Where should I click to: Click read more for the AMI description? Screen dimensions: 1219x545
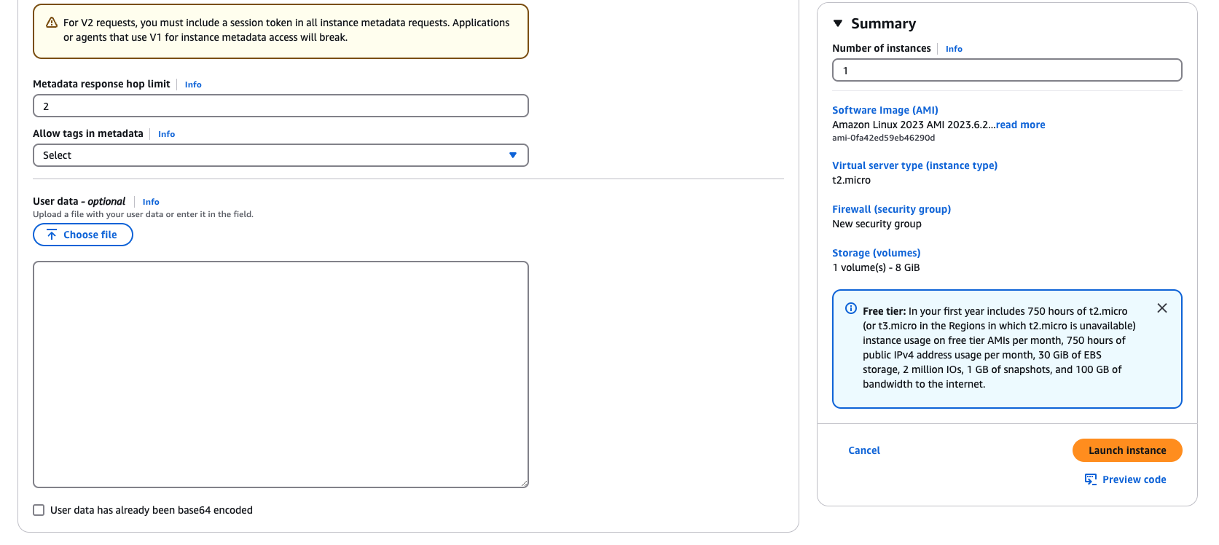[x=1020, y=125]
